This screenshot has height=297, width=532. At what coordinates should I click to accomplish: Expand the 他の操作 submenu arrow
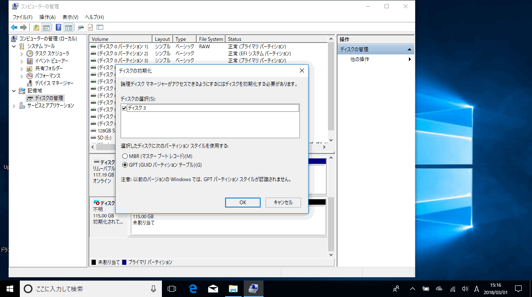pos(410,59)
